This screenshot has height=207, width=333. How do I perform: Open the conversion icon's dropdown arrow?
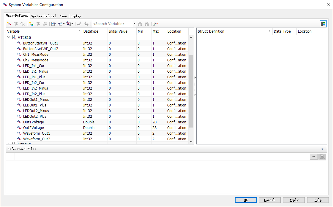[x=72, y=24]
